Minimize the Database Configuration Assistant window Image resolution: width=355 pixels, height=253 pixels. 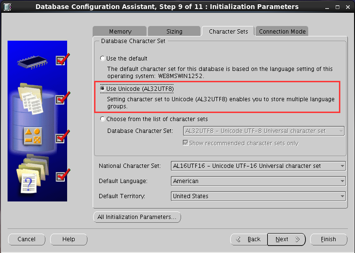[x=327, y=8]
